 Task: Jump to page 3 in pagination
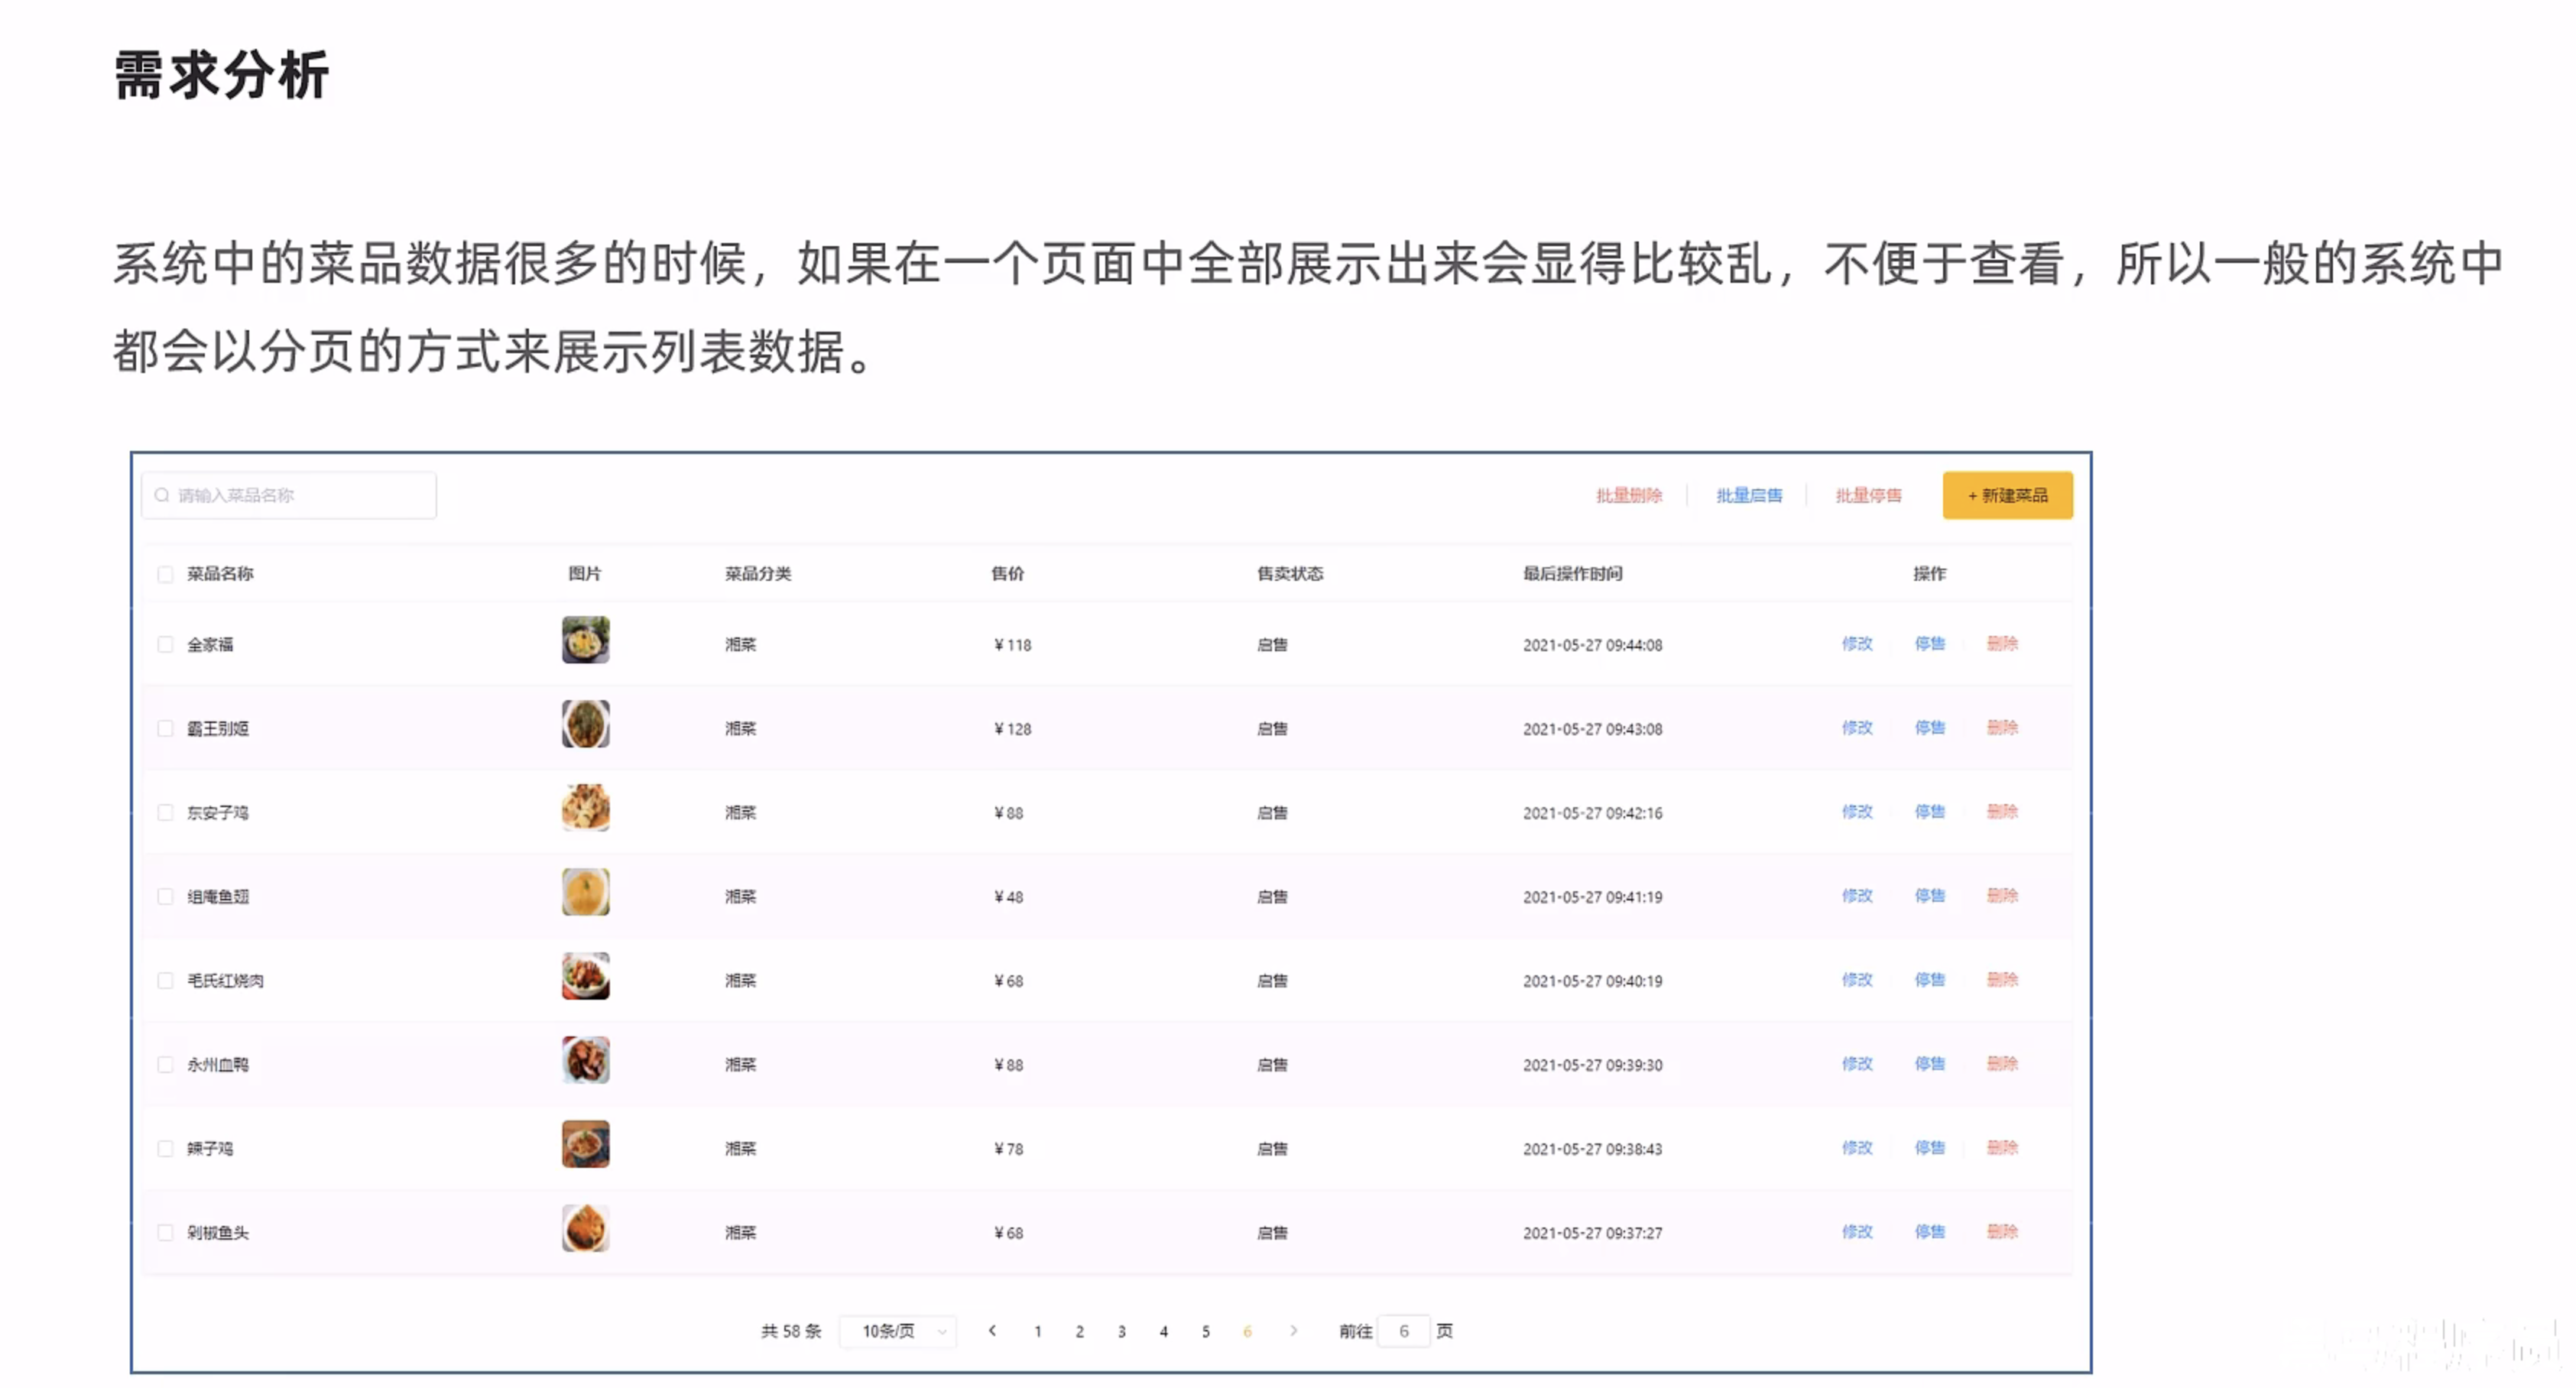click(x=1121, y=1331)
